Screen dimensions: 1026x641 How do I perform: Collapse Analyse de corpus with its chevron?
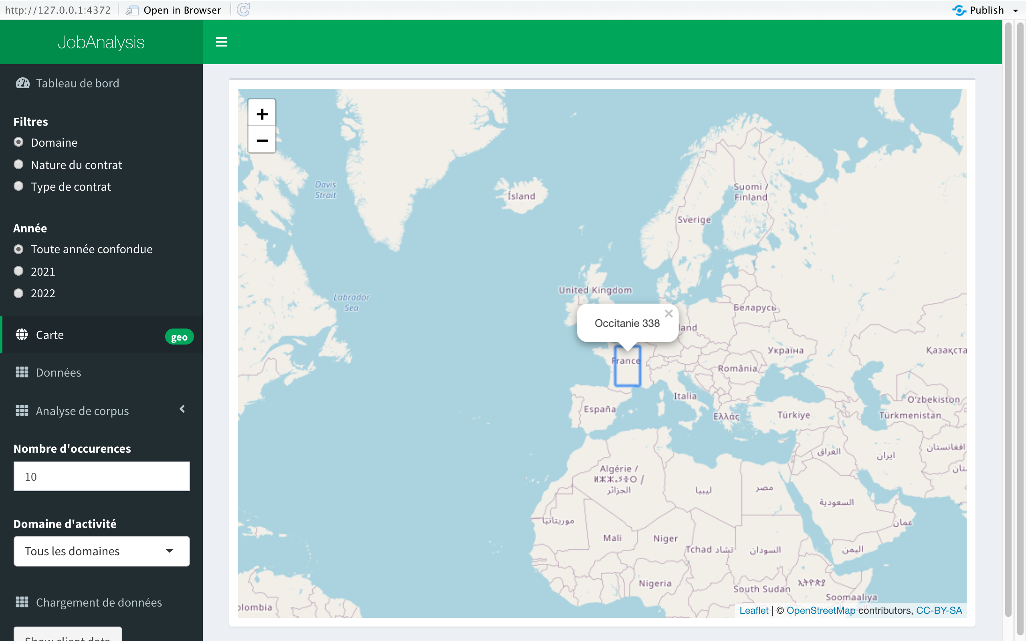[x=182, y=409]
